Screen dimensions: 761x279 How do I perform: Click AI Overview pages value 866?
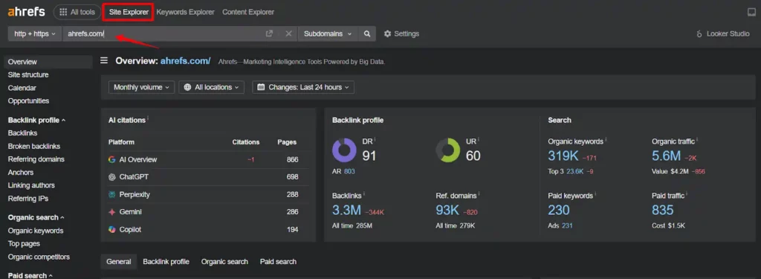click(292, 159)
